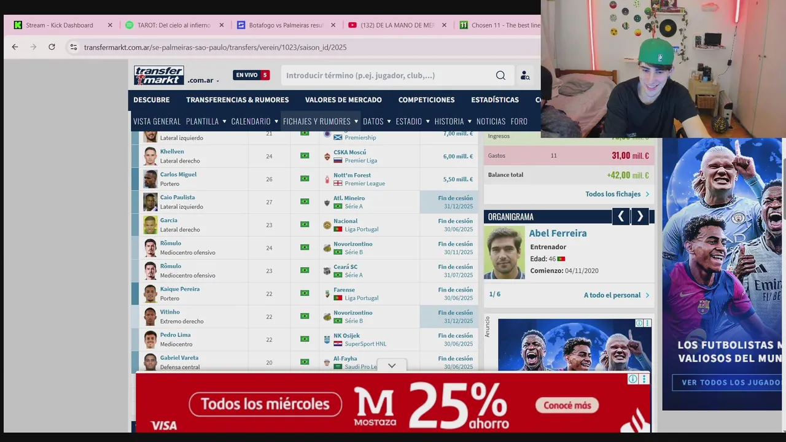Click the Atl. Mineiro club crest
786x442 pixels.
[327, 203]
